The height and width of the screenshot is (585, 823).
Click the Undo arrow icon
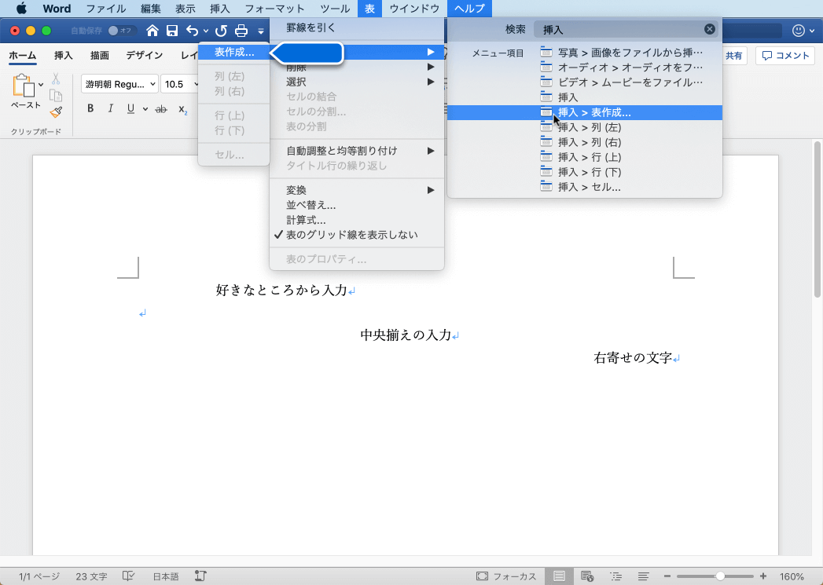pos(192,31)
